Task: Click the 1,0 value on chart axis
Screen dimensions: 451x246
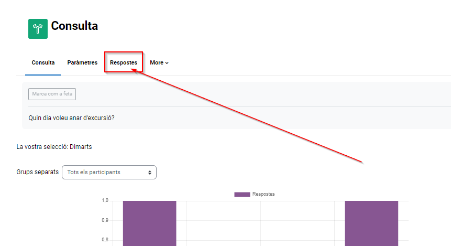Action: (x=105, y=200)
